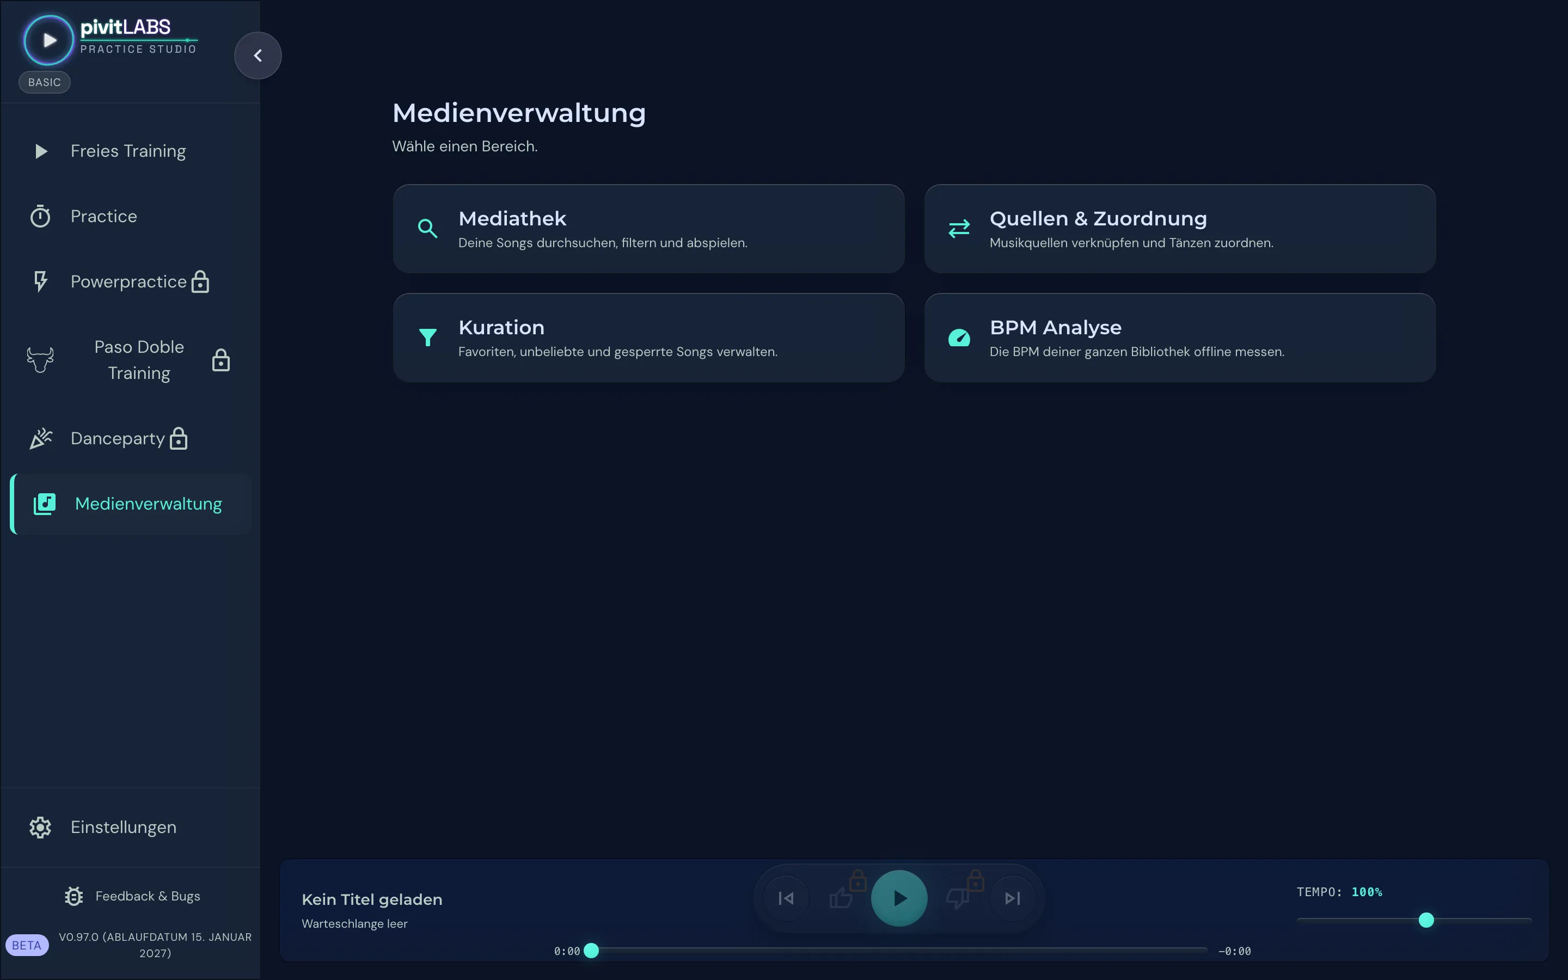Click the Quellen & Zuordnung swap arrows icon
1568x980 pixels.
[959, 229]
